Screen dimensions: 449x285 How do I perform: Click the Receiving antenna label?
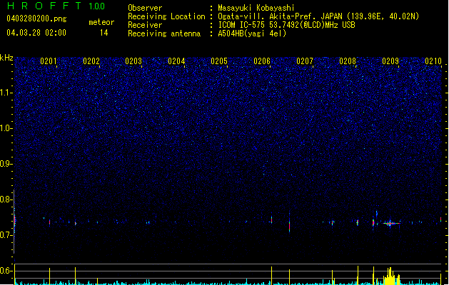[x=164, y=33]
